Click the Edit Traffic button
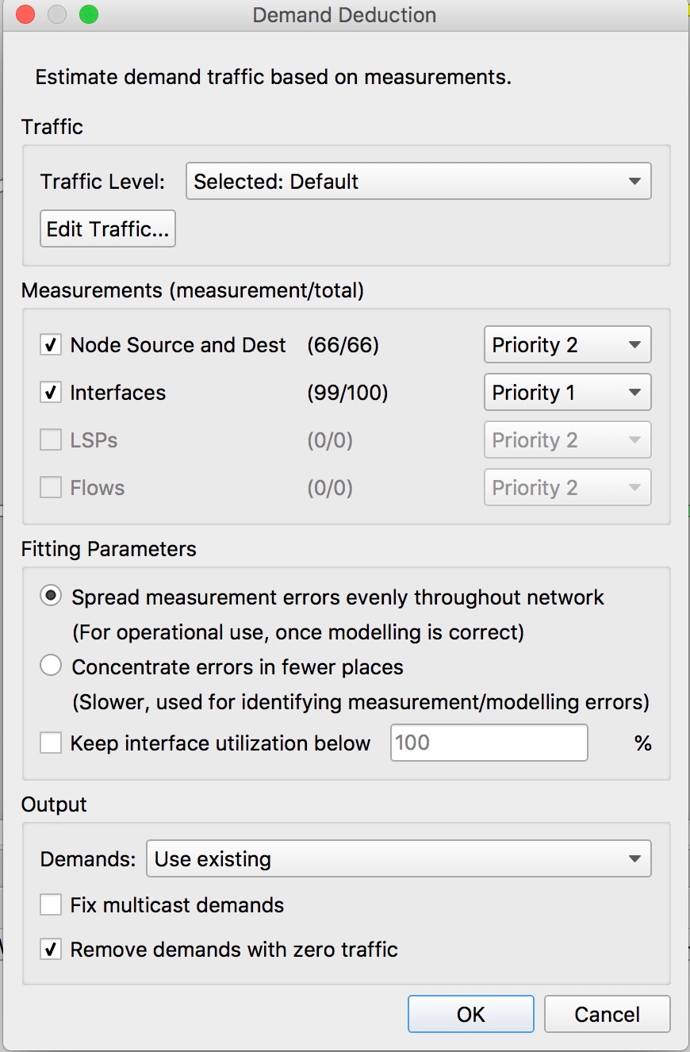Screen dimensions: 690x1052 click(108, 228)
